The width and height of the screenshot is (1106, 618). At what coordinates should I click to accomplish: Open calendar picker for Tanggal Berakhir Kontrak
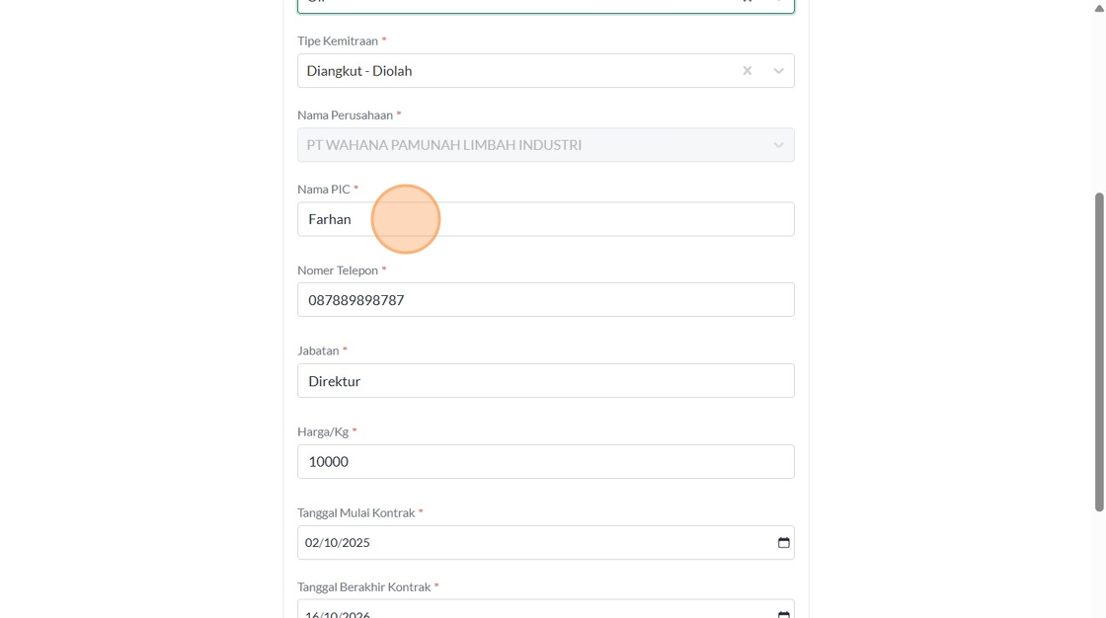tap(784, 613)
